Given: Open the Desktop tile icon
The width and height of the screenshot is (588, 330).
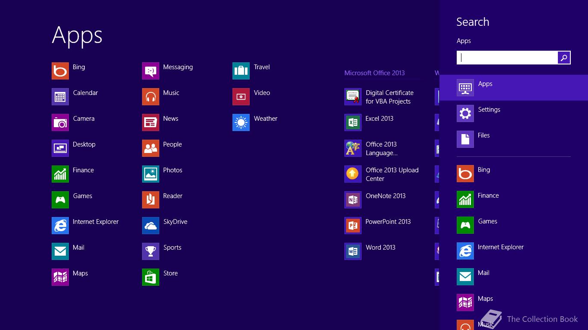Looking at the screenshot, I should pyautogui.click(x=60, y=148).
